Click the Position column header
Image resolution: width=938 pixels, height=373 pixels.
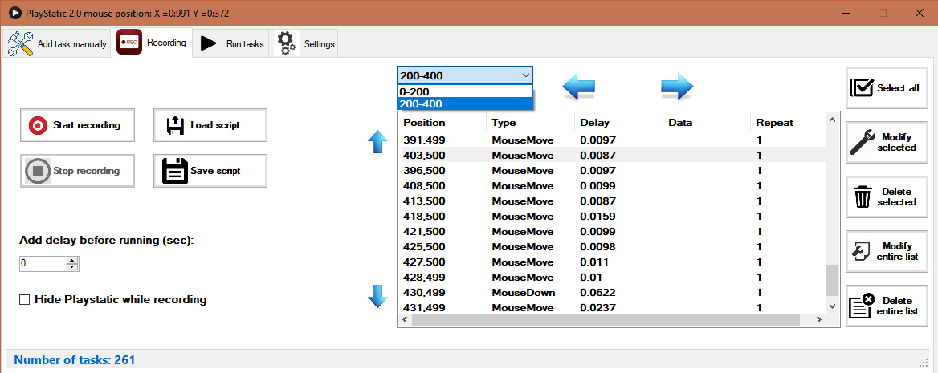click(442, 123)
